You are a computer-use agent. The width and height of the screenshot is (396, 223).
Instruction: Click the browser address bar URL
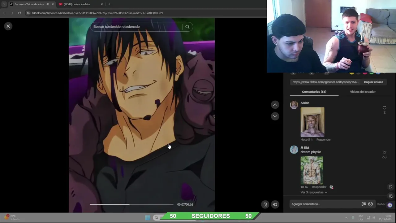97,13
